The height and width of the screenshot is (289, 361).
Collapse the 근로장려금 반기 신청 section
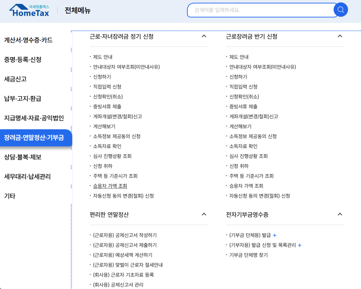(340, 36)
